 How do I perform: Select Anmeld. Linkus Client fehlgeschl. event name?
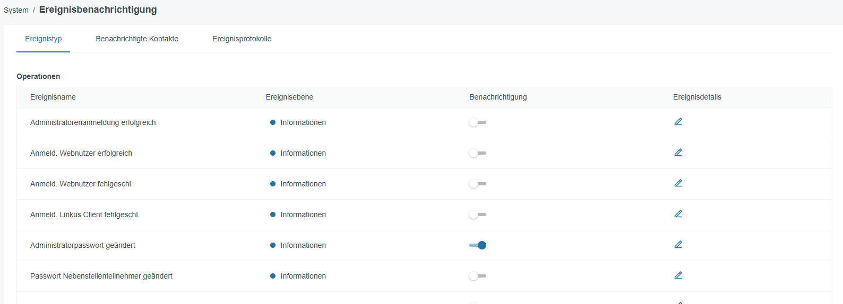pos(85,214)
